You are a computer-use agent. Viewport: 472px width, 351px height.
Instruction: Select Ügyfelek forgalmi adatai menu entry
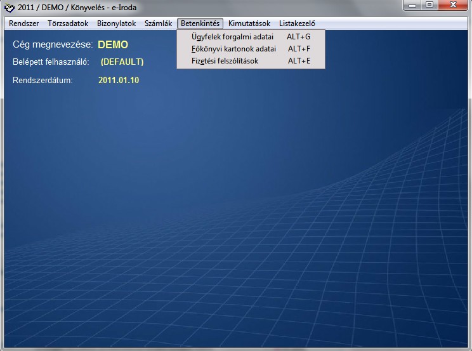[232, 37]
